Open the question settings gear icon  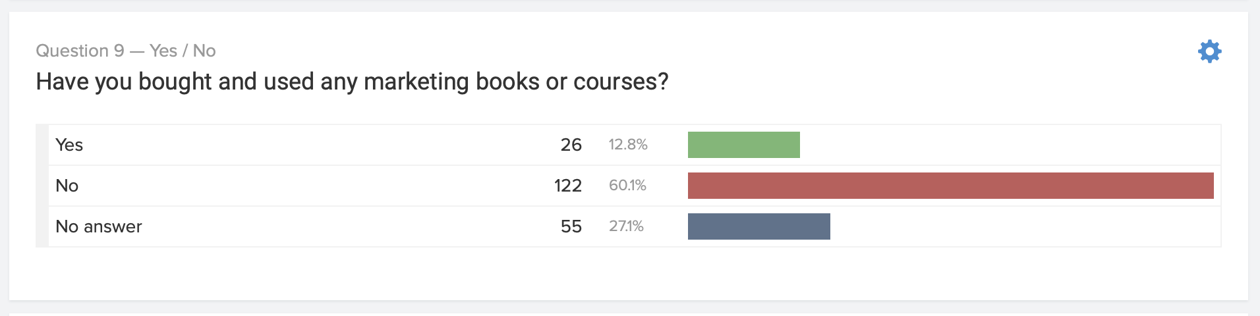pyautogui.click(x=1209, y=51)
